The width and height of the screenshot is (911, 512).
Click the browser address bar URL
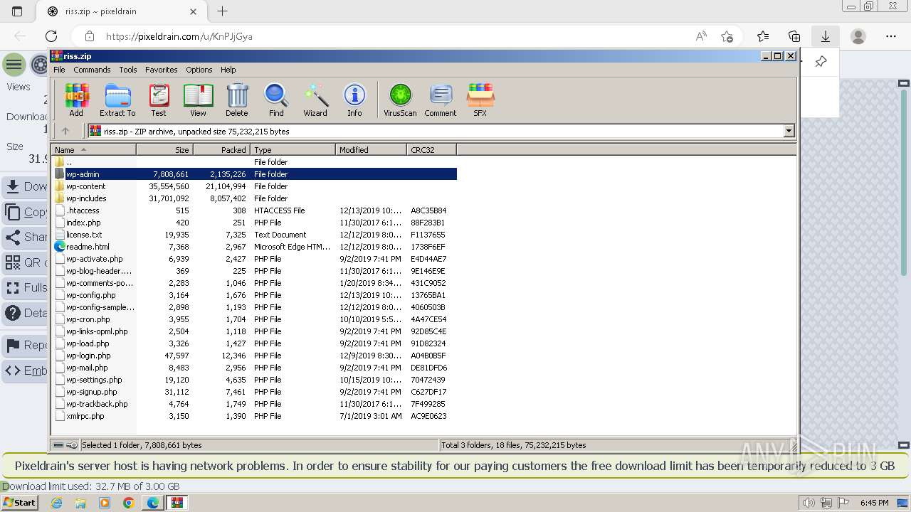pyautogui.click(x=179, y=36)
